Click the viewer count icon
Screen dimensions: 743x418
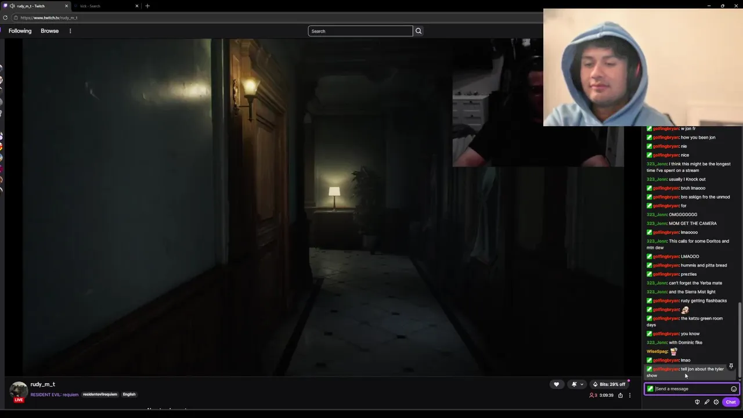(593, 395)
